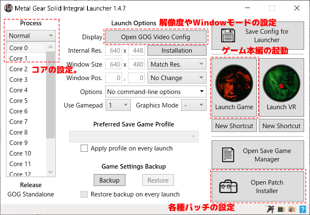Click the Window Size width field 640

114,64
